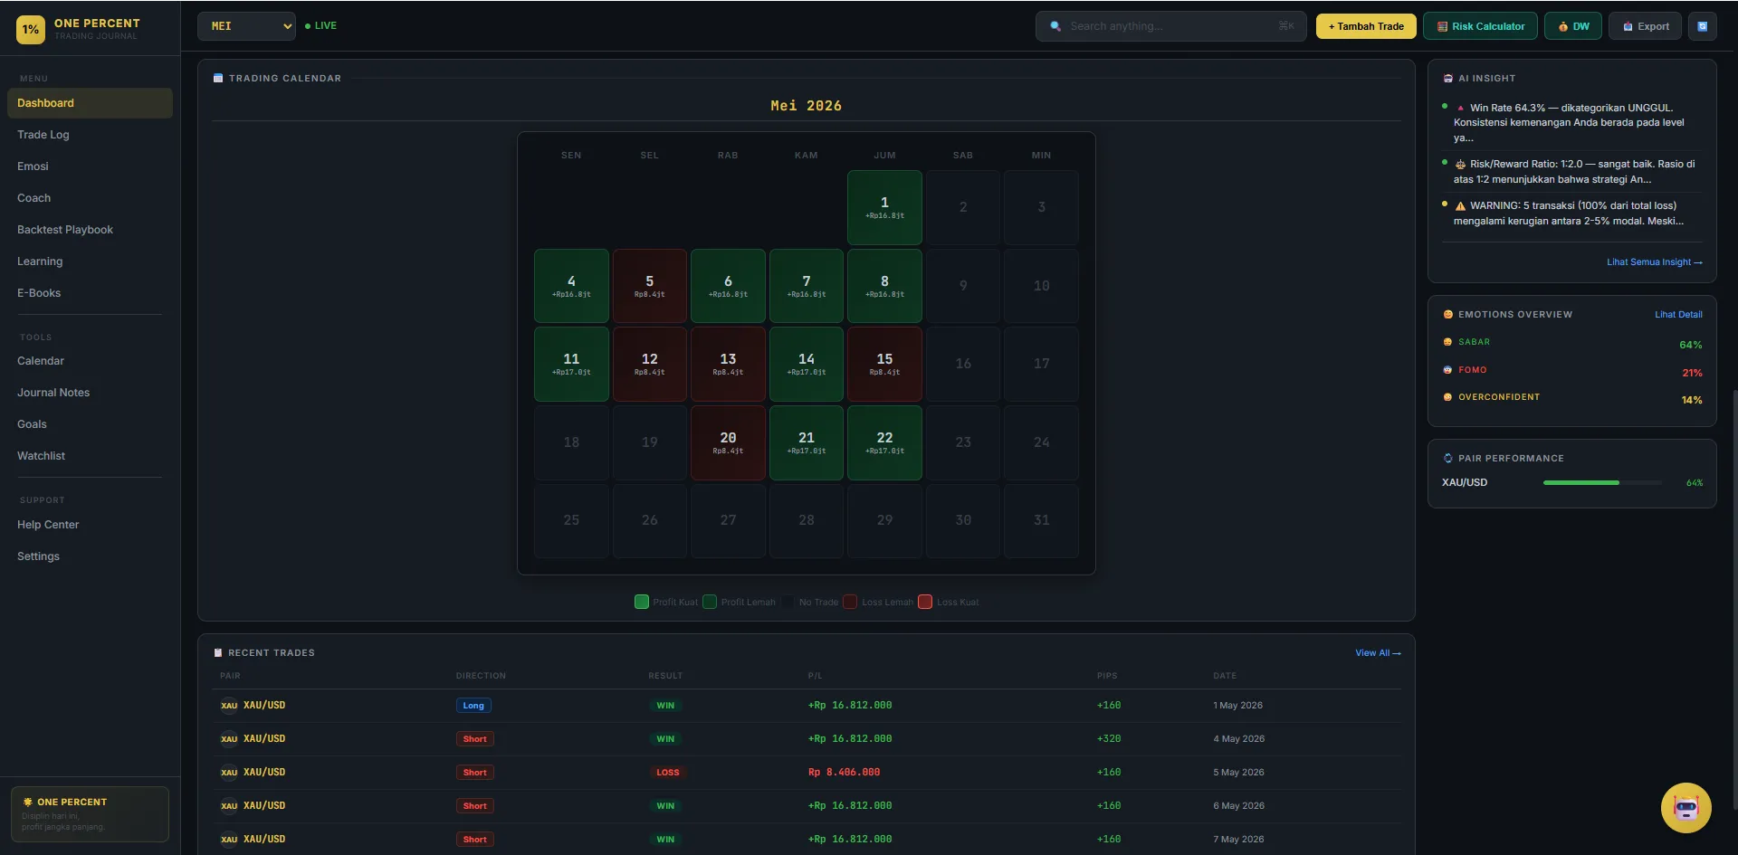Click the LIVE status indicator

321,26
